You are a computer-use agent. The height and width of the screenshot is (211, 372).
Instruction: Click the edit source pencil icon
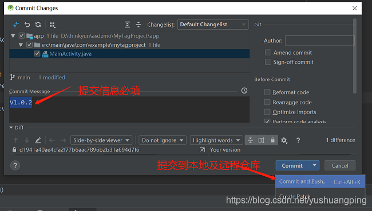pos(38,140)
